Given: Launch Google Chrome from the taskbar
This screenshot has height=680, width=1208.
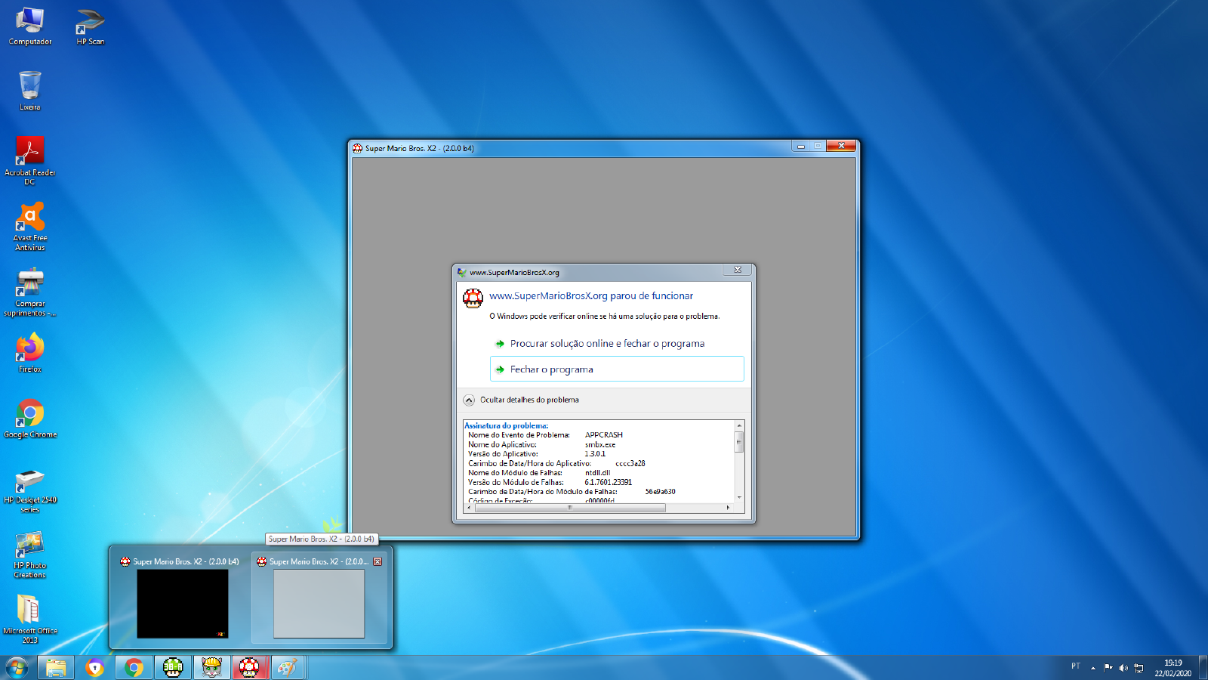Looking at the screenshot, I should [134, 668].
